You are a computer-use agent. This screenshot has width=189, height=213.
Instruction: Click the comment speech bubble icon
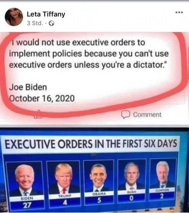(126, 115)
